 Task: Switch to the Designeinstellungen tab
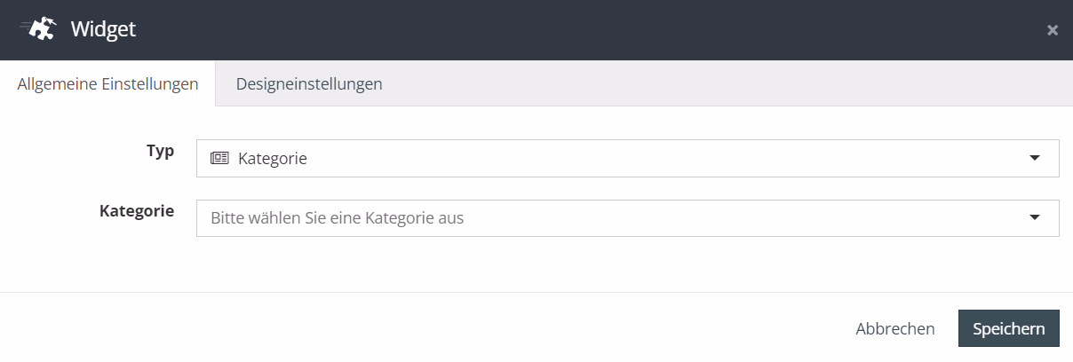309,84
